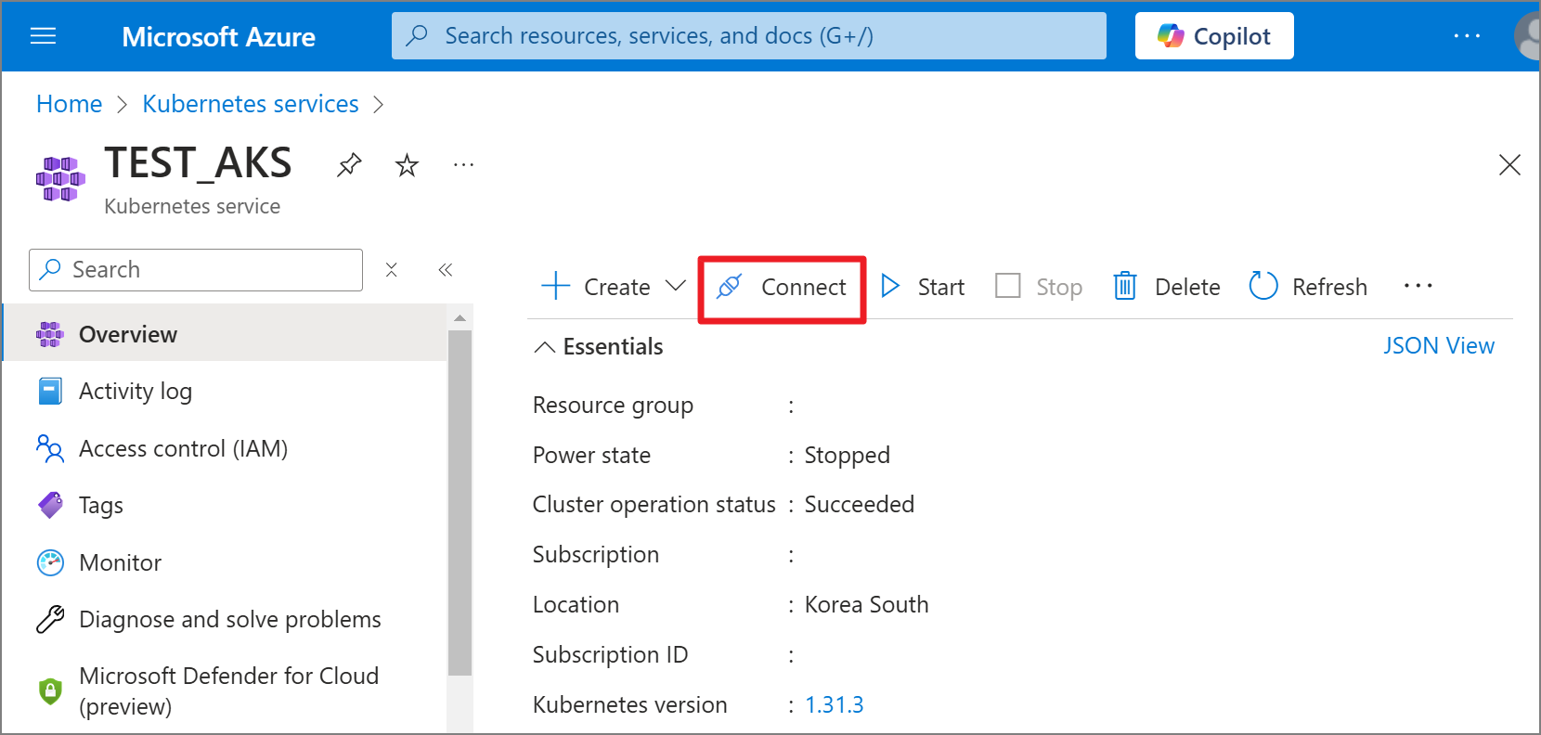Click the TEST_AKS Kubernetes service icon
The height and width of the screenshot is (735, 1541).
point(60,179)
